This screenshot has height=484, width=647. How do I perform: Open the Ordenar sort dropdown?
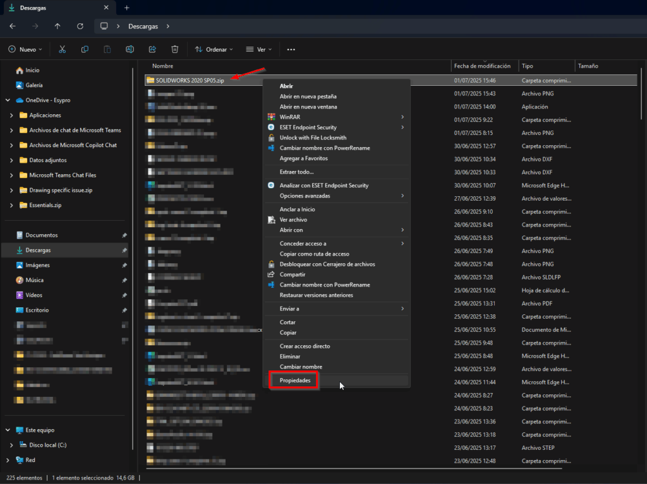click(x=214, y=49)
